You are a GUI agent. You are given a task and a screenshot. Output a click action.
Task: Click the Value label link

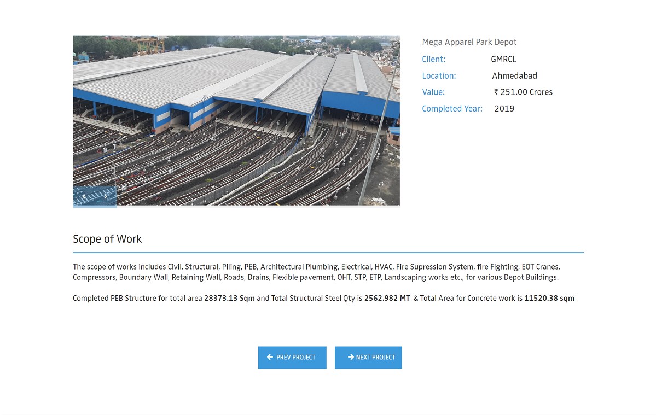[433, 92]
